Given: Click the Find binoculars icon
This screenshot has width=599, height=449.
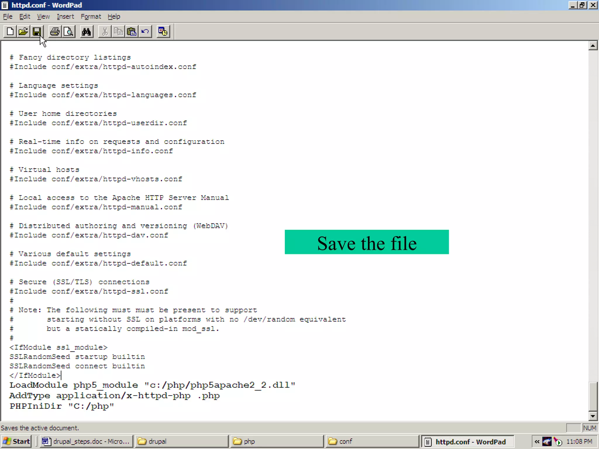Looking at the screenshot, I should tap(86, 32).
